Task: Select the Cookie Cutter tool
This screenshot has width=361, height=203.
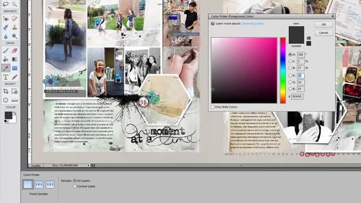Action: click(6, 100)
